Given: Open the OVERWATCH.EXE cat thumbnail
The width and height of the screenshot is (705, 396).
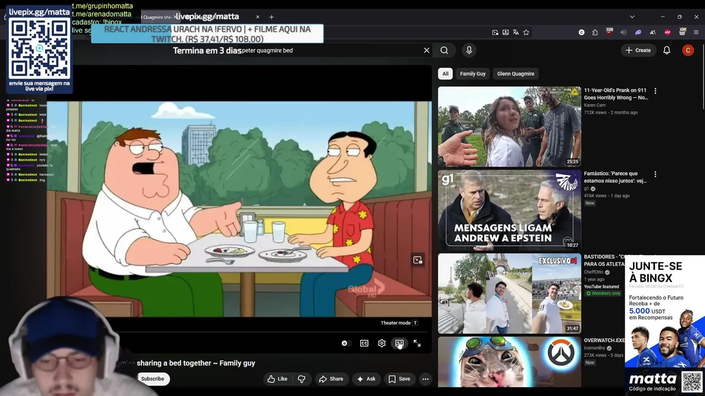Looking at the screenshot, I should 509,362.
